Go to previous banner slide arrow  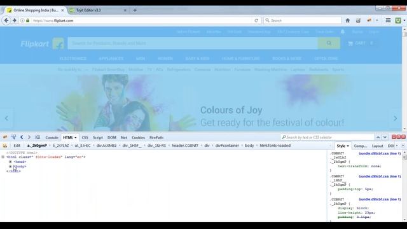point(7,118)
